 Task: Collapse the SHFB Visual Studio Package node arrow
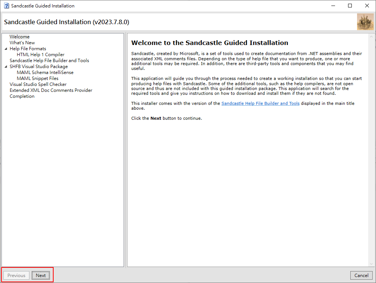[6, 67]
